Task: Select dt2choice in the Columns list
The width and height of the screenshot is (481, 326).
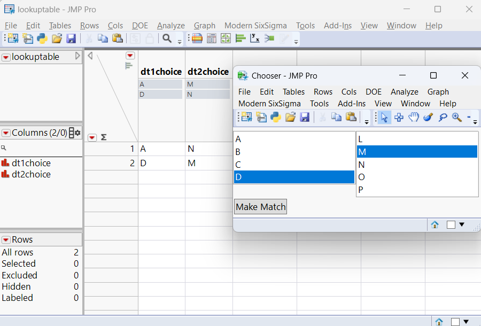Action: click(x=31, y=174)
